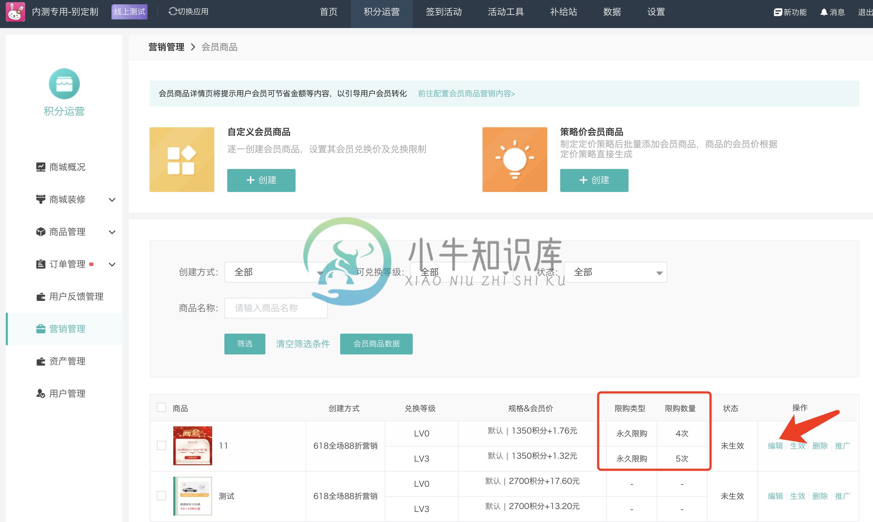Viewport: 873px width, 522px height.
Task: Check the checkbox for product 测试
Action: point(161,496)
